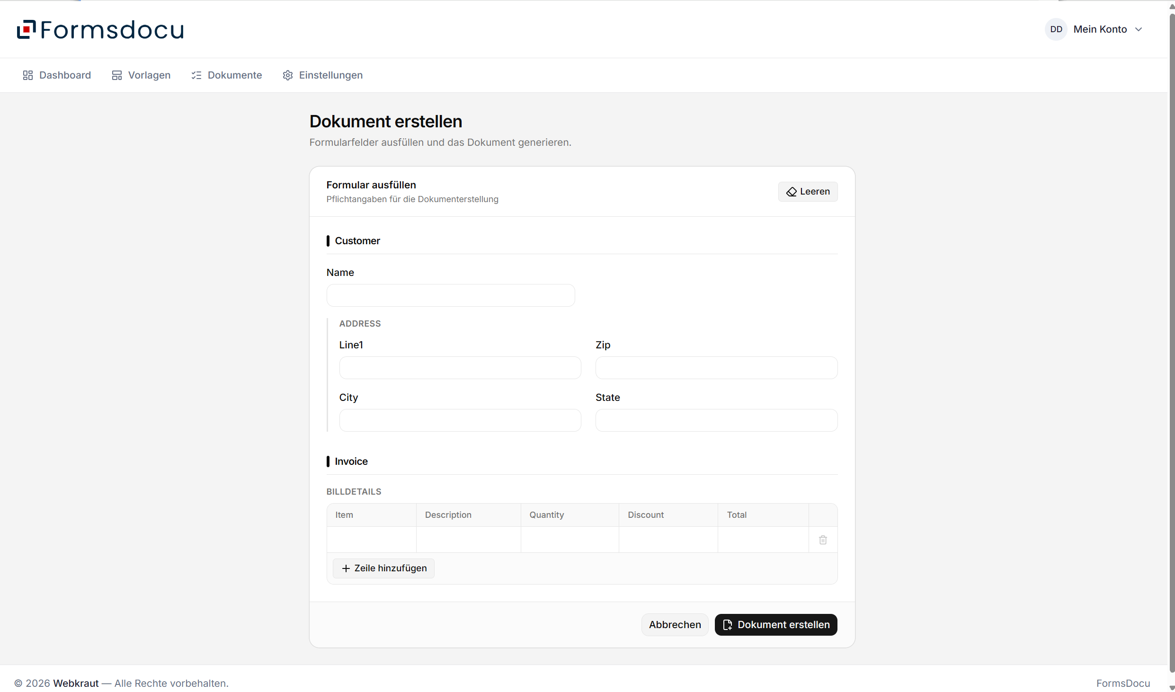This screenshot has width=1175, height=692.
Task: Open the Dokumente section
Action: coord(226,75)
